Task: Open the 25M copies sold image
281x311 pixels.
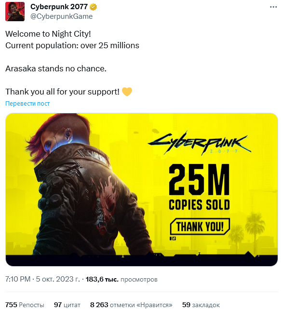Action: point(142,189)
